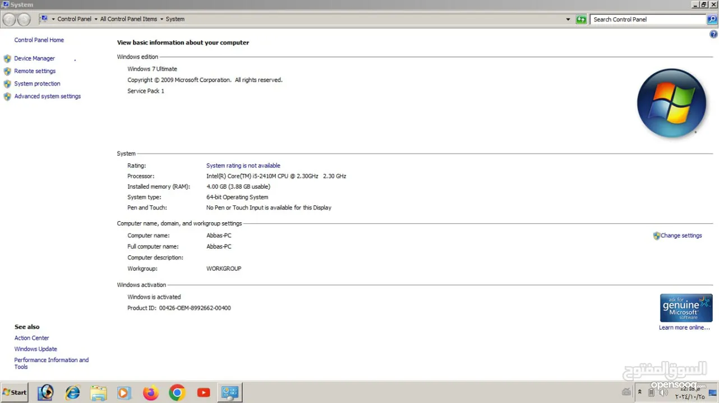
Task: Click All Control Panel Items breadcrumb
Action: [128, 19]
